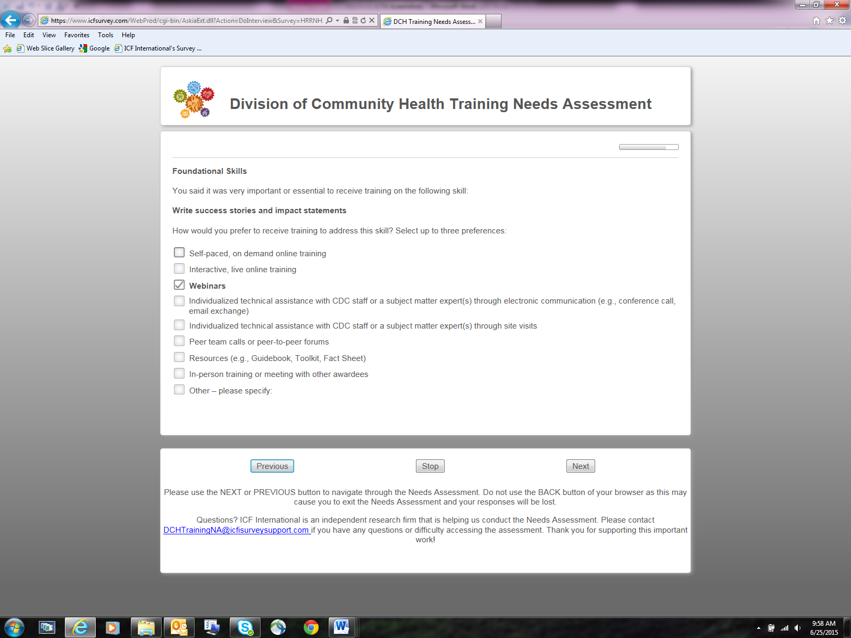Tick the Resources (Guidebook, Toolkit) option
This screenshot has height=638, width=851.
[x=179, y=357]
